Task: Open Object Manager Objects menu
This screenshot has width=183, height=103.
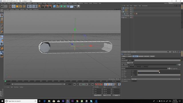Action: pyautogui.click(x=135, y=6)
